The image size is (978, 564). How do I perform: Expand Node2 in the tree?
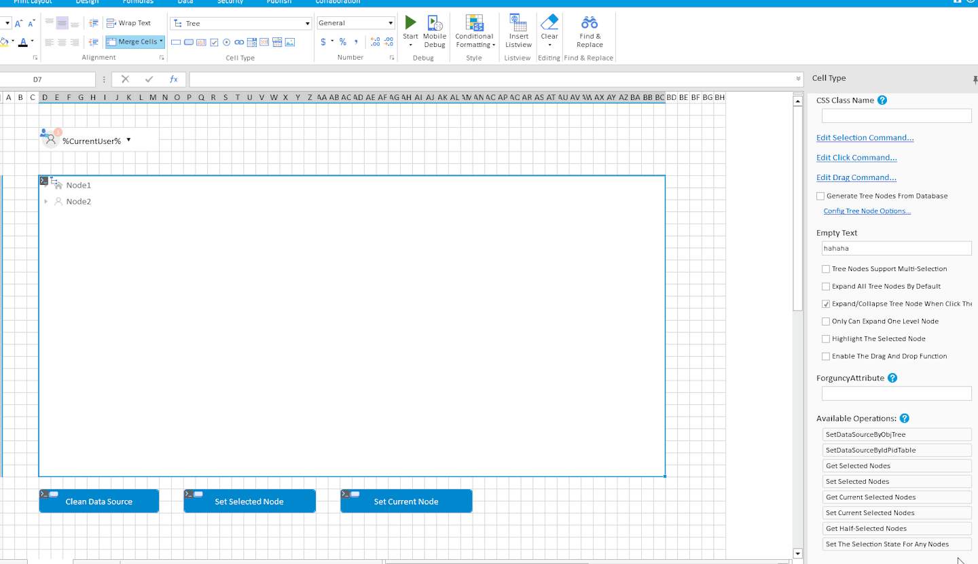pos(46,201)
